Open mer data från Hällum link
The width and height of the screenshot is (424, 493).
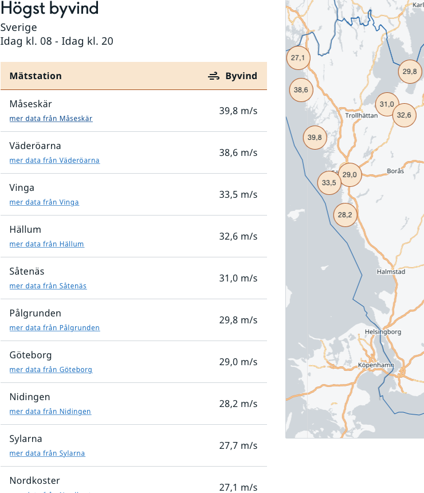(x=46, y=244)
